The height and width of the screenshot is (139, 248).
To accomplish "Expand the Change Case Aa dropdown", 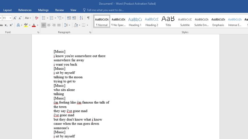I will [x=28, y=18].
